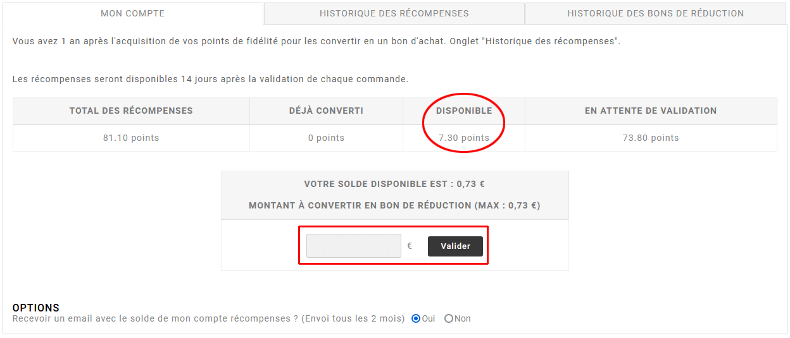Viewport: 790px width, 338px height.
Task: Click the Votre solde disponible text
Action: (x=394, y=184)
